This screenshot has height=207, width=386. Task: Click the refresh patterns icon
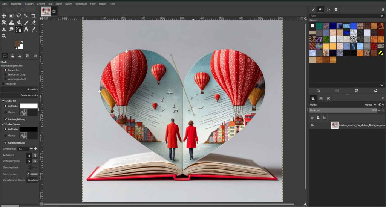point(356,91)
